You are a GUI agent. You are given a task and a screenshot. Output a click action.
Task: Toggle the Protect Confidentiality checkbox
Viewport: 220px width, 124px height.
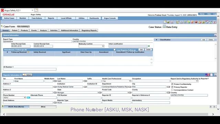click(x=172, y=84)
